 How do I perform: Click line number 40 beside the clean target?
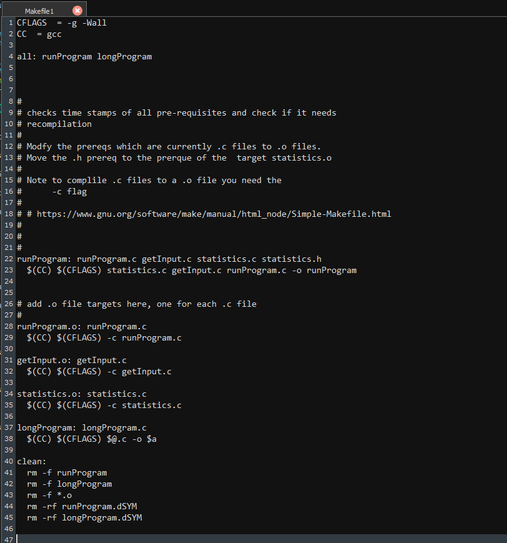point(8,461)
